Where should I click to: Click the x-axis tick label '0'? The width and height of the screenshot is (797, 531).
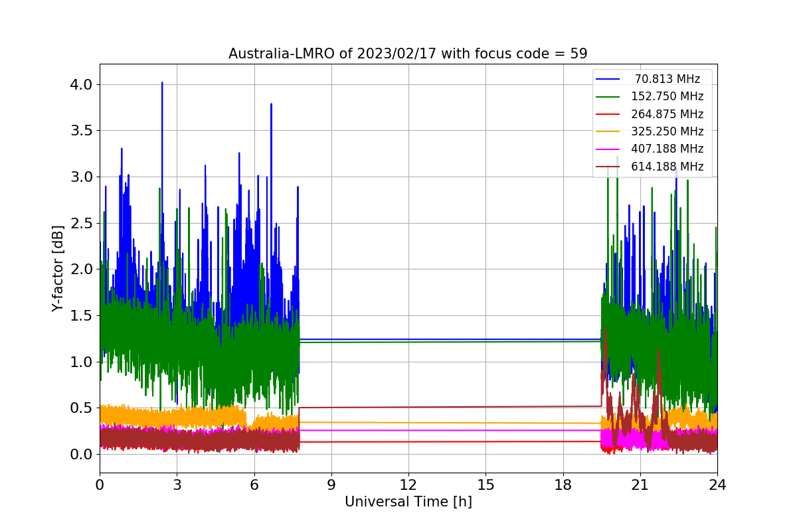[100, 485]
